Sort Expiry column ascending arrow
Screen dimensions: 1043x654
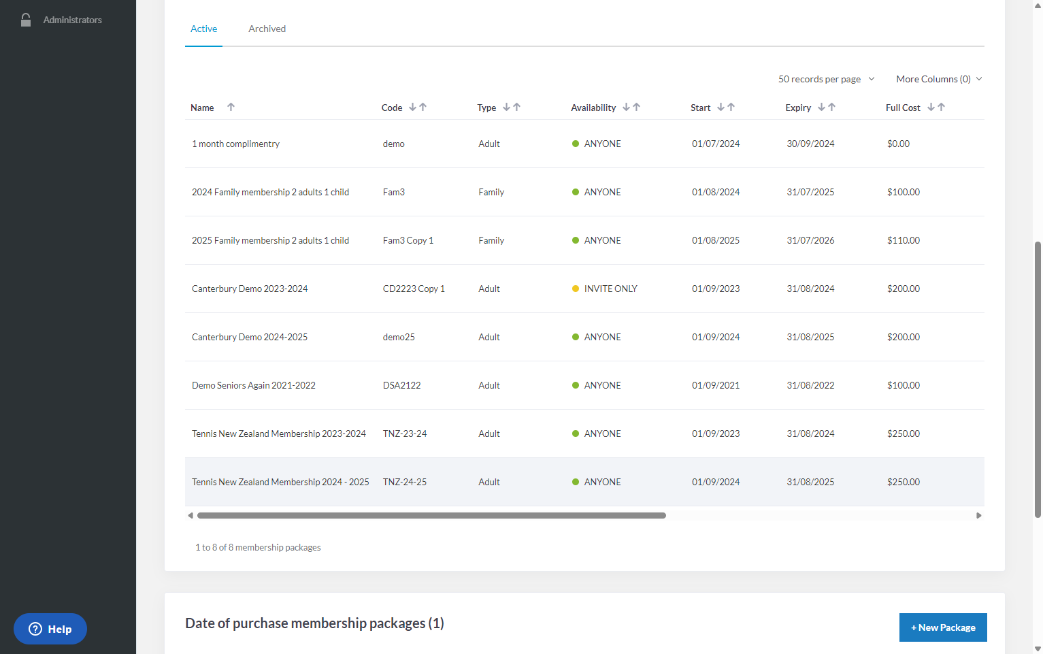point(832,107)
